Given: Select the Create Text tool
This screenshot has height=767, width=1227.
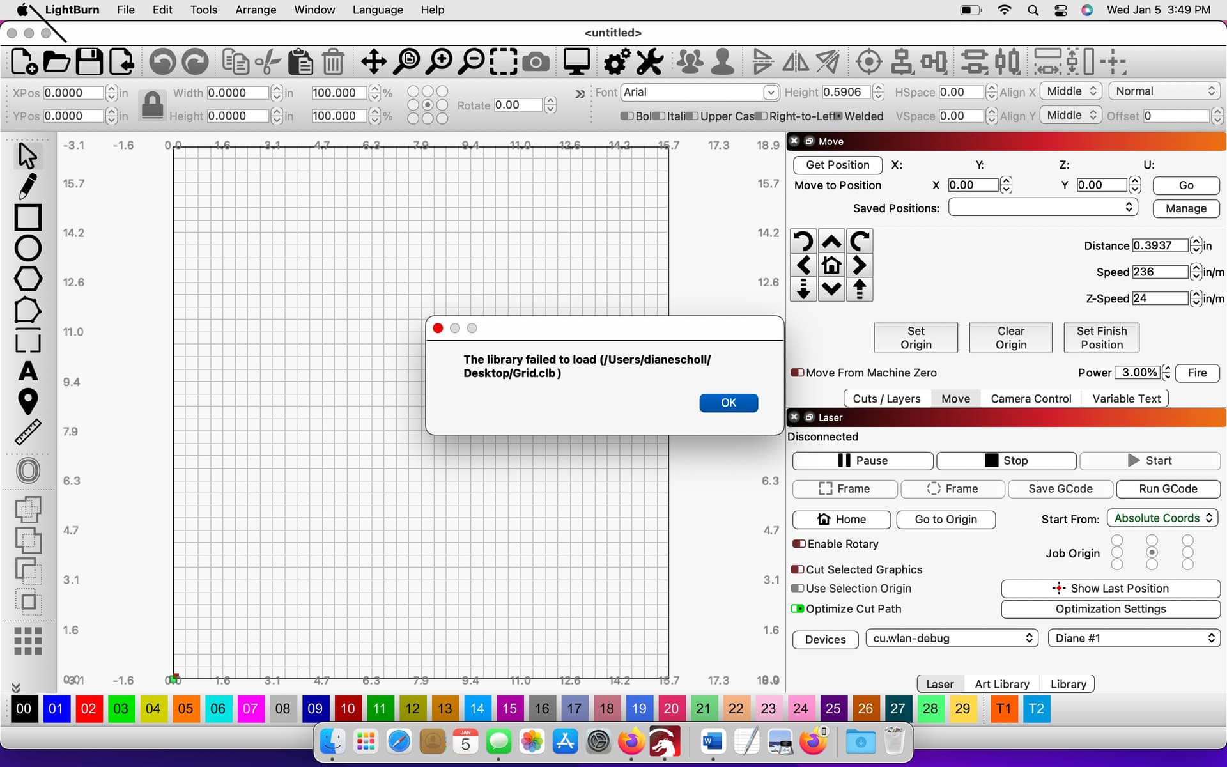Looking at the screenshot, I should coord(27,371).
